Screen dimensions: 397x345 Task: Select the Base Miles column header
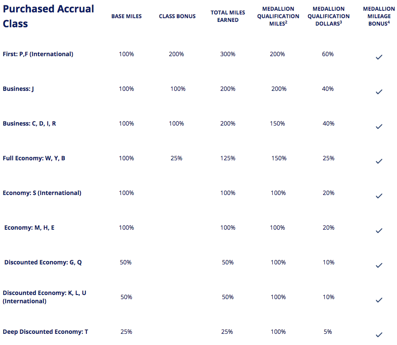click(x=126, y=17)
